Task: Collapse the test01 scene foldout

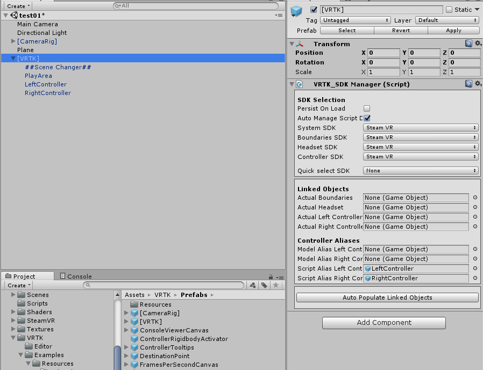Action: pos(5,15)
